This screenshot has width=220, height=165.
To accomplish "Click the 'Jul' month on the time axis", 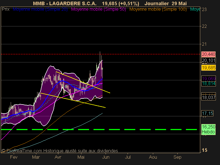I will tap(128, 157).
